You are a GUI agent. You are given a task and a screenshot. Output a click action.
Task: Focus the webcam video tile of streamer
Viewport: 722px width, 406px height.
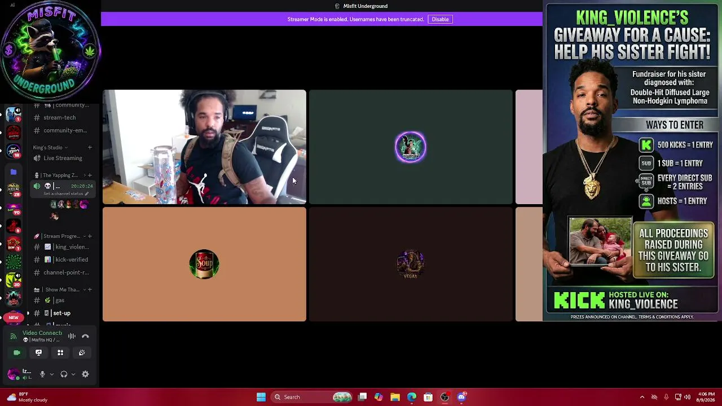(x=204, y=147)
